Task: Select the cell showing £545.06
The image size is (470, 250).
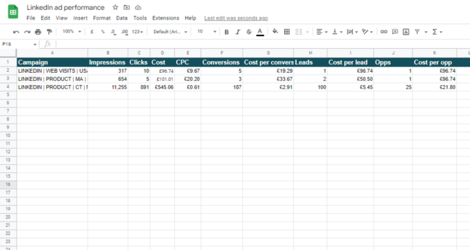Action: [162, 87]
